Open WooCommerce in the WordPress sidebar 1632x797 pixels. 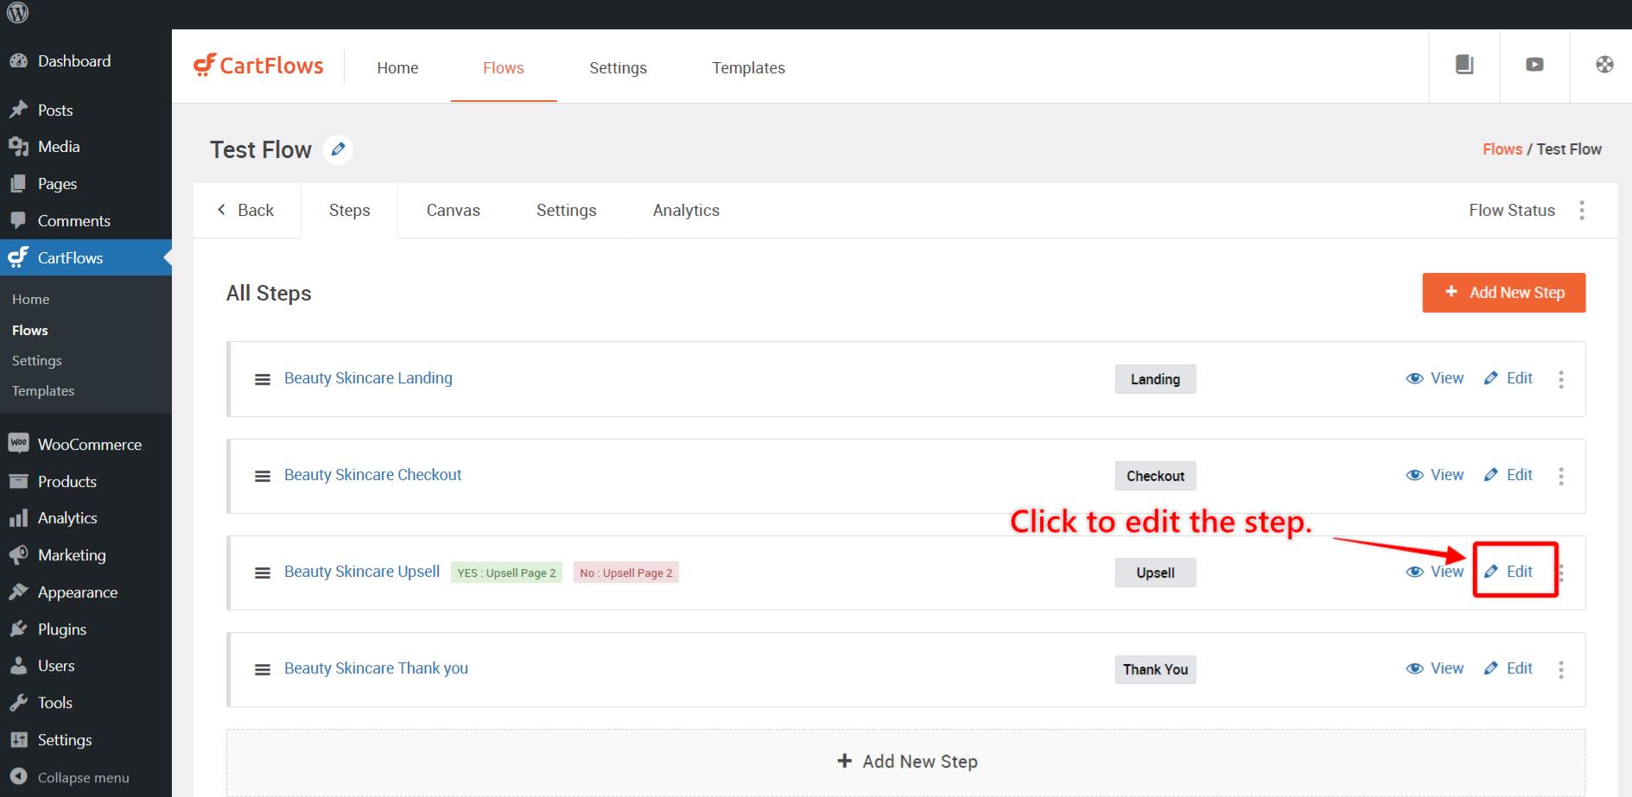click(89, 445)
